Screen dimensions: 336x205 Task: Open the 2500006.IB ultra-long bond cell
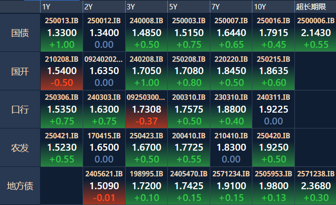pyautogui.click(x=315, y=33)
